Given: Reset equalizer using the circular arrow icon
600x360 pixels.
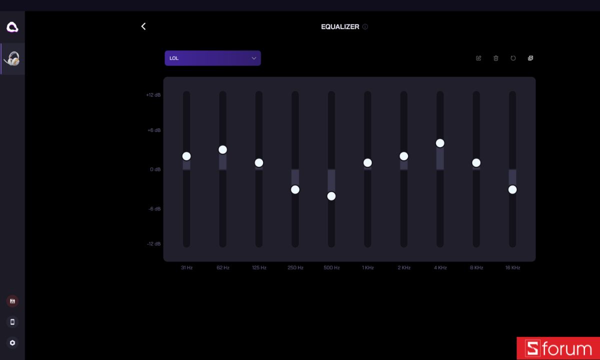Looking at the screenshot, I should point(513,58).
